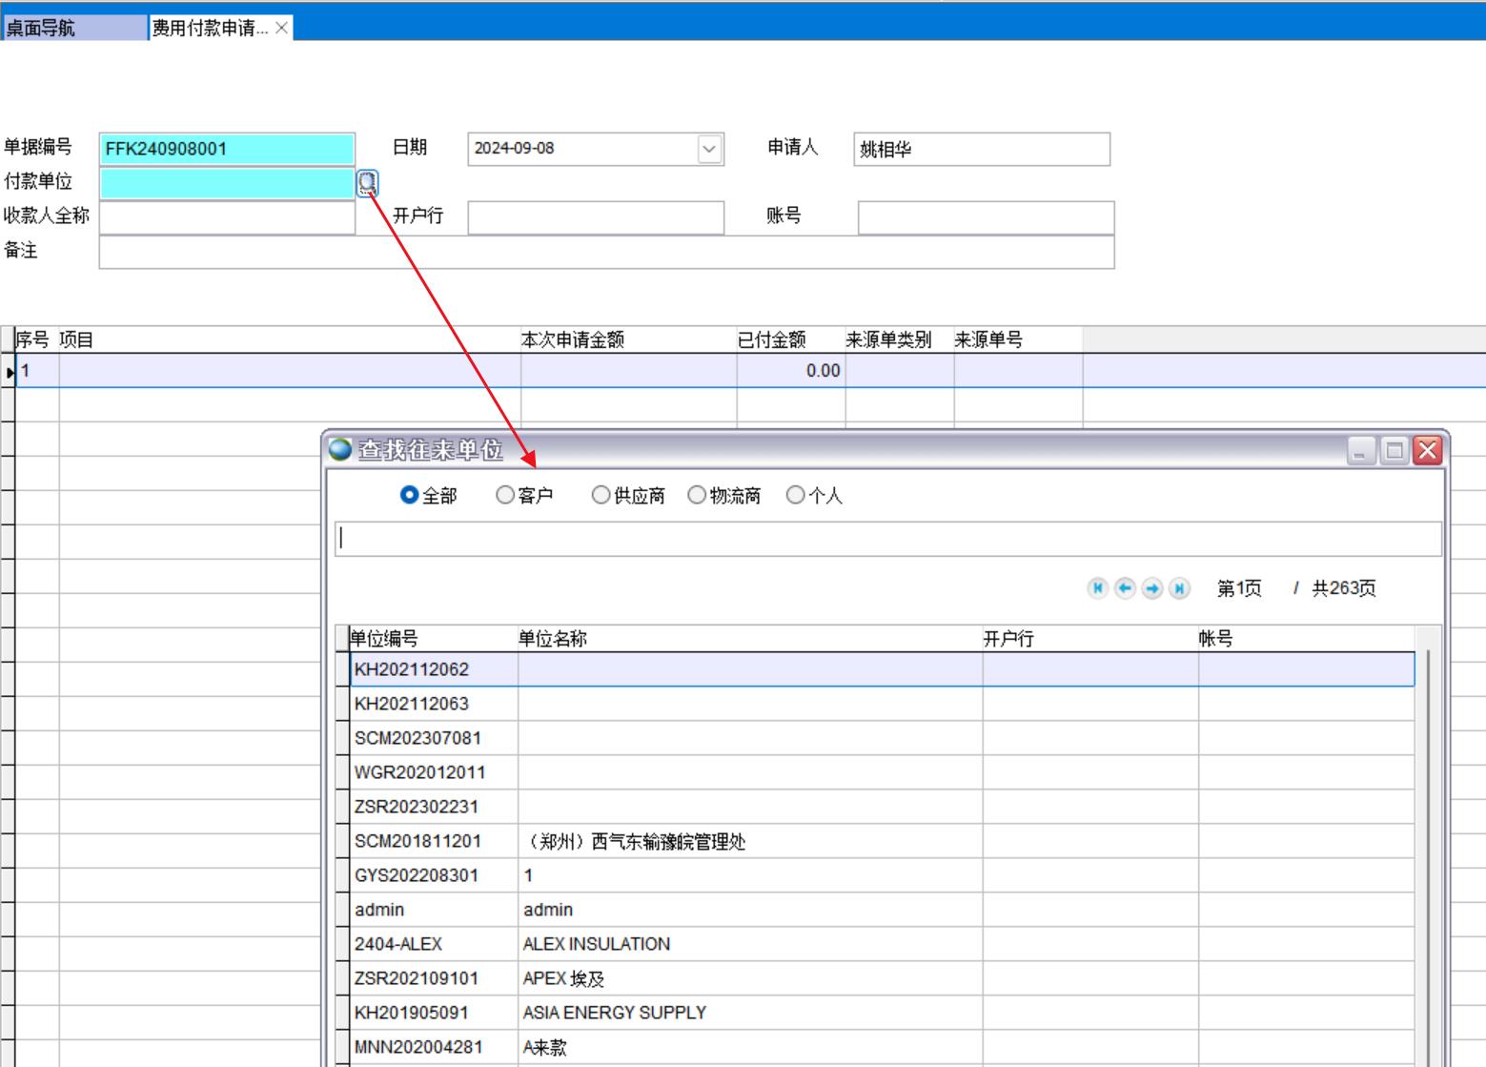1486x1067 pixels.
Task: Select the 客户 radio option
Action: pos(505,495)
